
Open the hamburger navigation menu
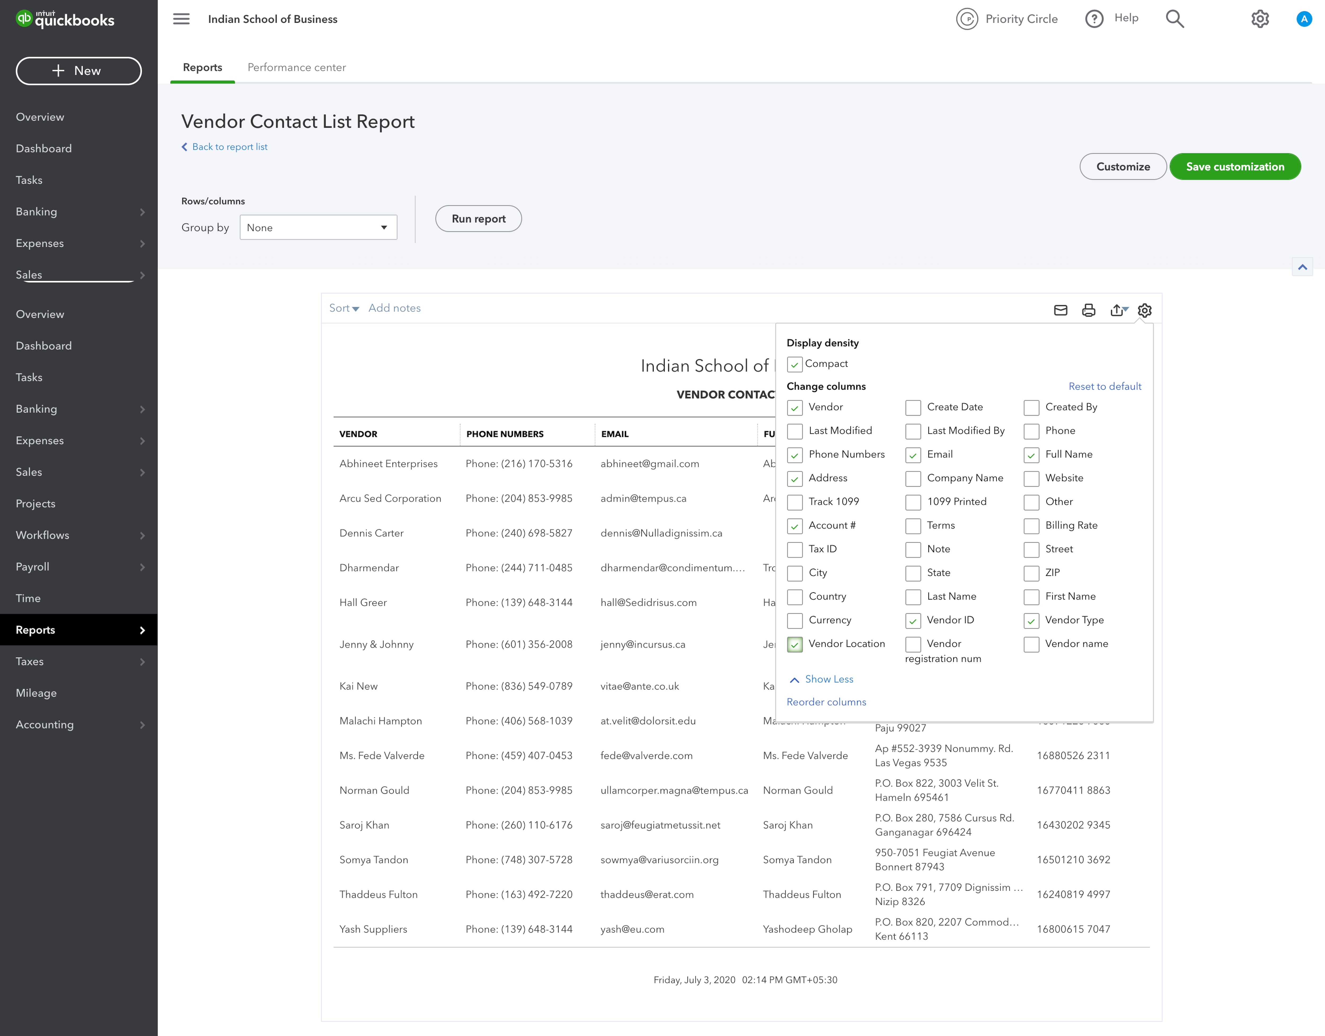coord(182,19)
